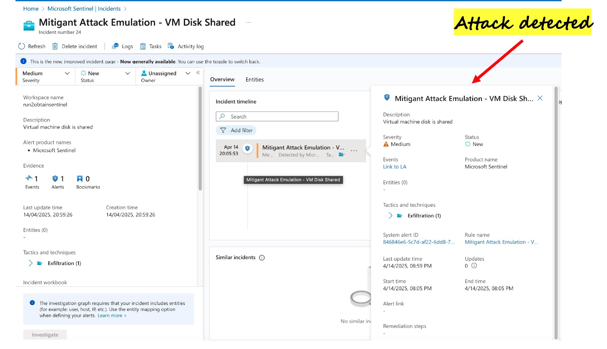Click the Incident number 24 text

click(x=60, y=32)
